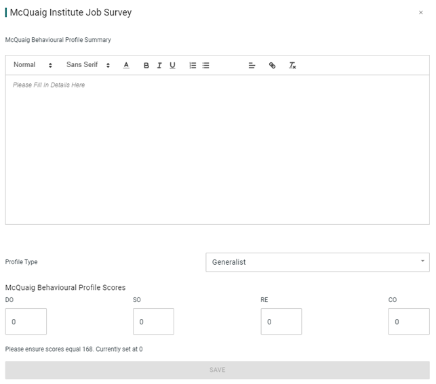The image size is (436, 384).
Task: Close the McQuaig Institute Job Survey dialog
Action: [x=420, y=12]
